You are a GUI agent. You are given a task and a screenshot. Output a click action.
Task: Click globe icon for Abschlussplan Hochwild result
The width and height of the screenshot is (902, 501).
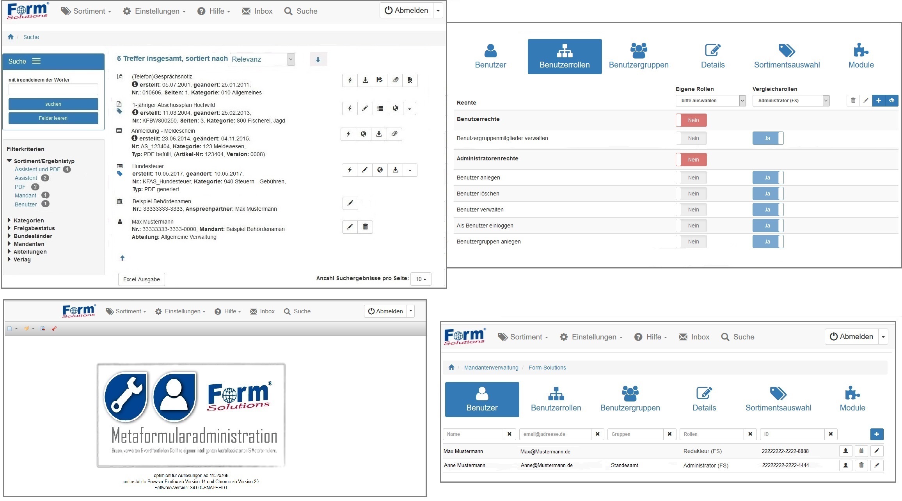pyautogui.click(x=395, y=108)
